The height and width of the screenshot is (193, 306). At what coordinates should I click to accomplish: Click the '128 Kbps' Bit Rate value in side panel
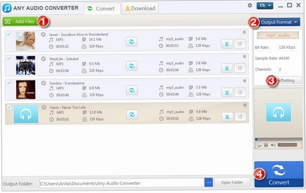(x=287, y=47)
